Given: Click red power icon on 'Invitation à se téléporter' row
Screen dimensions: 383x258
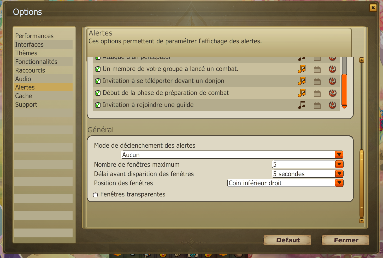Looking at the screenshot, I should (332, 81).
